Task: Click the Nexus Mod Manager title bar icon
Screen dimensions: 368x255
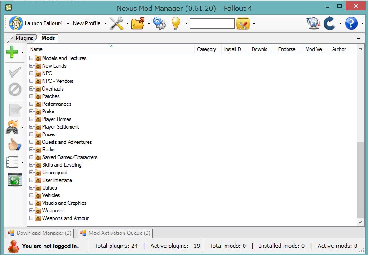Action: (9, 8)
